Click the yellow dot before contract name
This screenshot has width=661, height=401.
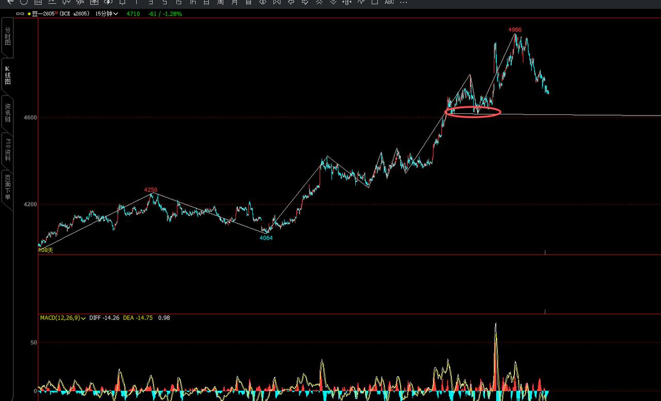[29, 14]
